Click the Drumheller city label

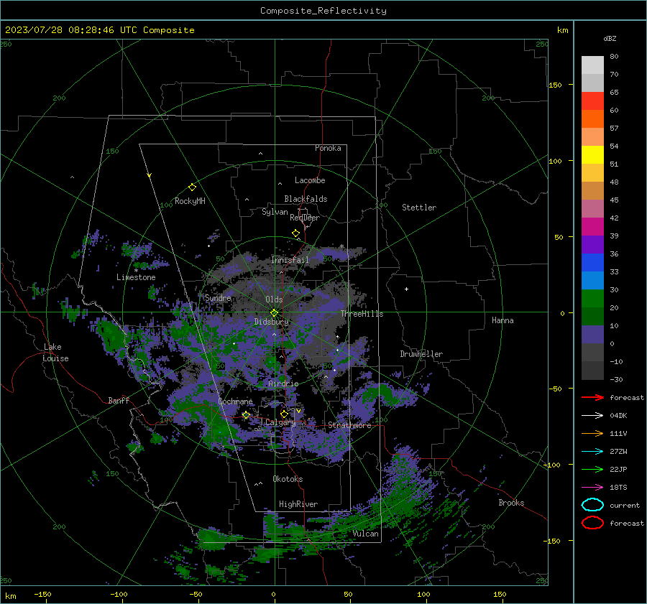(x=421, y=354)
